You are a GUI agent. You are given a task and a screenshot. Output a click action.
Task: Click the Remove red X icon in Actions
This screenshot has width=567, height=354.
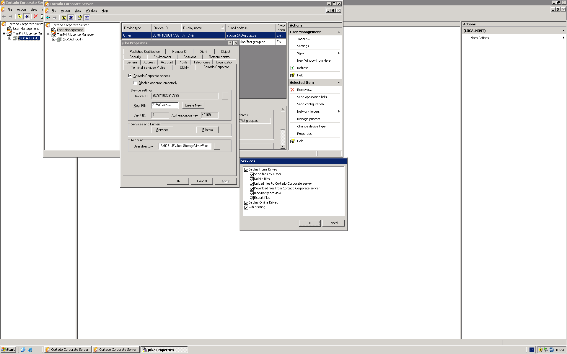coord(292,90)
